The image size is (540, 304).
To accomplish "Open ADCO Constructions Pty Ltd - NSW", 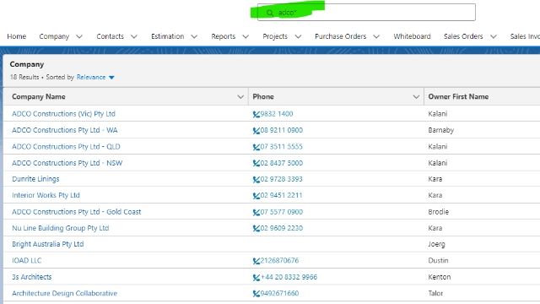I will click(x=67, y=163).
